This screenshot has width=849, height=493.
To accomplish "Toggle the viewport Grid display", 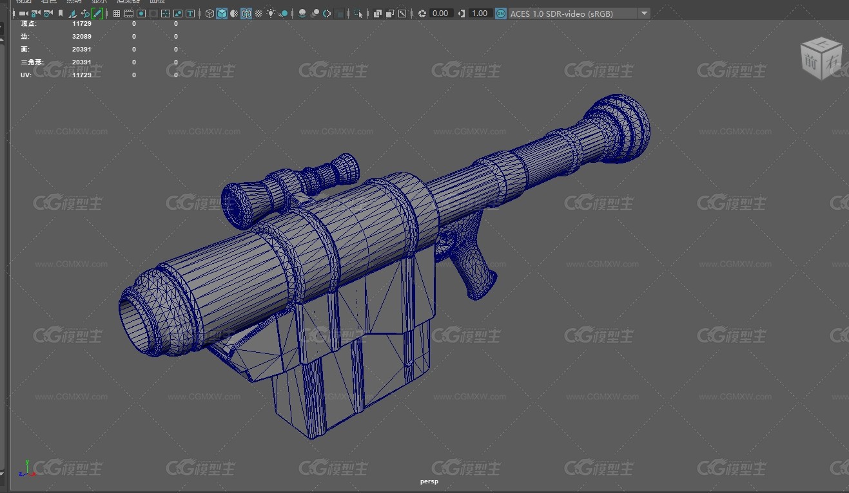I will pyautogui.click(x=117, y=14).
